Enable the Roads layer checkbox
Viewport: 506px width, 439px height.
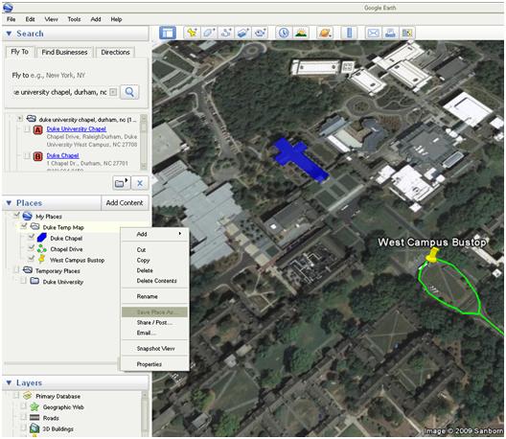(23, 417)
